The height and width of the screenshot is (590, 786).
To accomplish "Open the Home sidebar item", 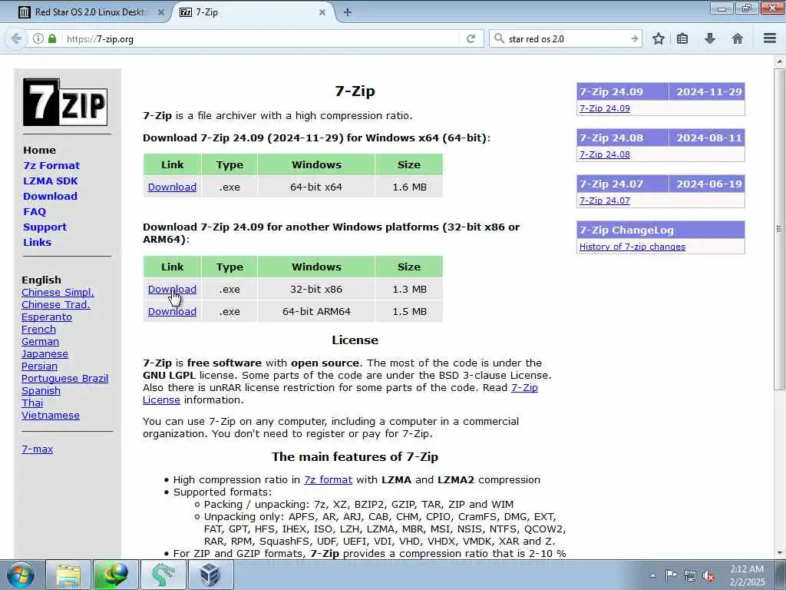I will [40, 150].
